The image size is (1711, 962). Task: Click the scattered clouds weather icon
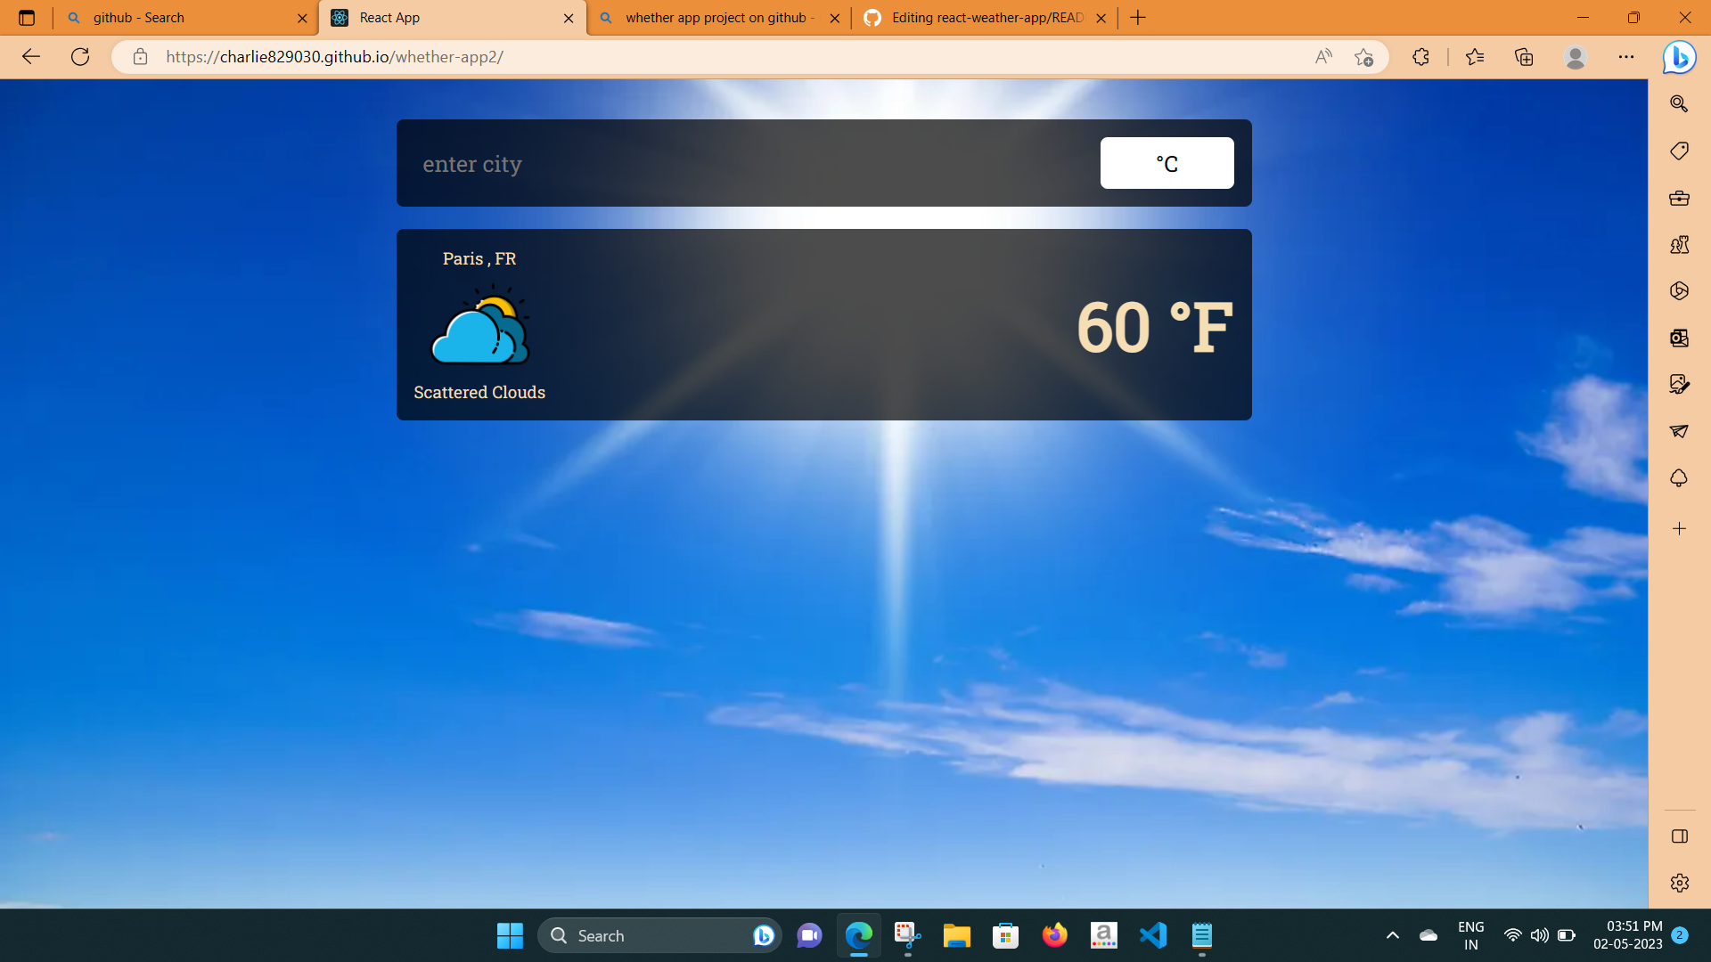[480, 326]
